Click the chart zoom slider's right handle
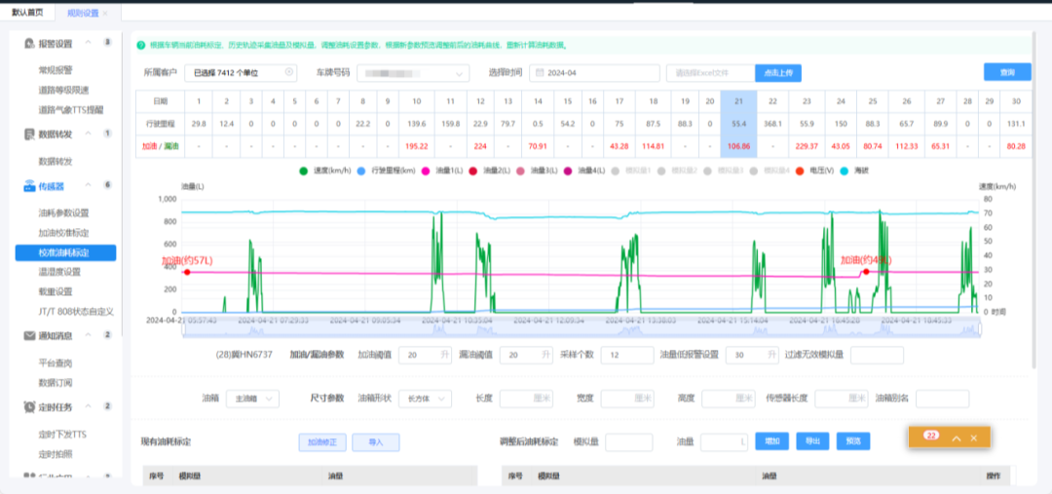This screenshot has width=1052, height=494. pos(980,330)
